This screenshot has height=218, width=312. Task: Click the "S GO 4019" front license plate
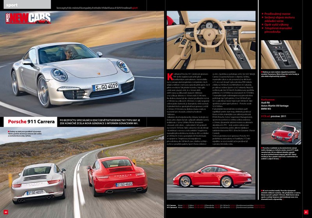tap(105, 87)
